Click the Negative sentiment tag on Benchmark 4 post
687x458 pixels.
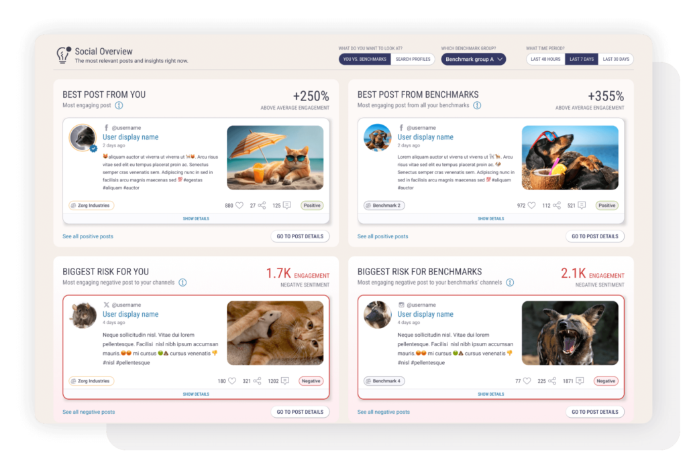click(x=606, y=381)
